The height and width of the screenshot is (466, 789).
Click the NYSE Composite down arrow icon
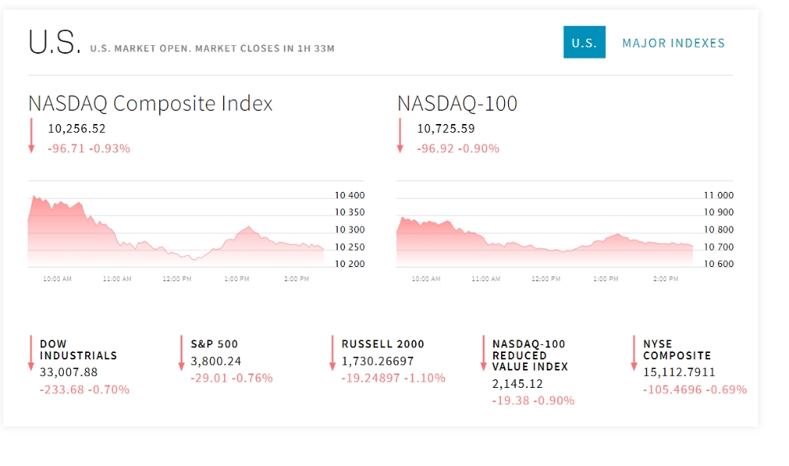(634, 352)
